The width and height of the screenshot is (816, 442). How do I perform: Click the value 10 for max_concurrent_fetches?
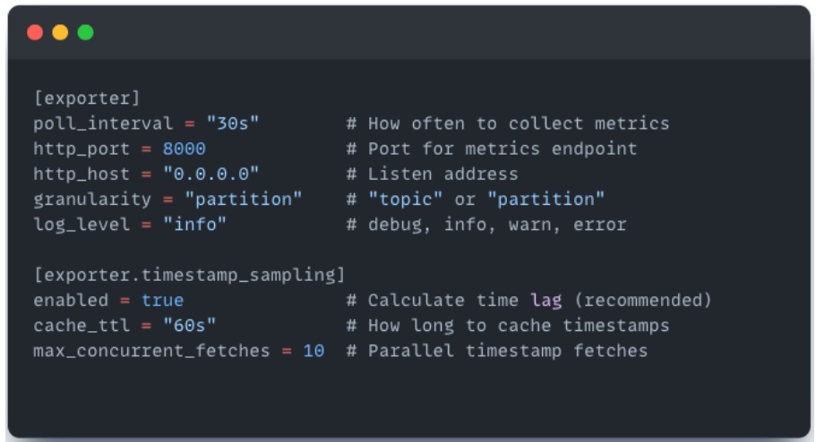coord(314,350)
